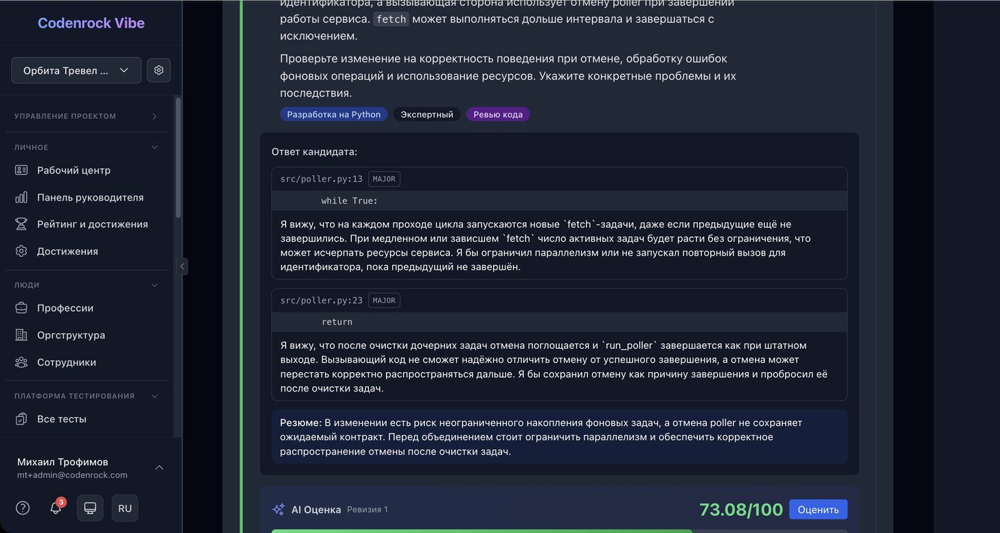This screenshot has height=533, width=1000.
Task: Collapse the sidebar with the arrow handle
Action: click(182, 266)
